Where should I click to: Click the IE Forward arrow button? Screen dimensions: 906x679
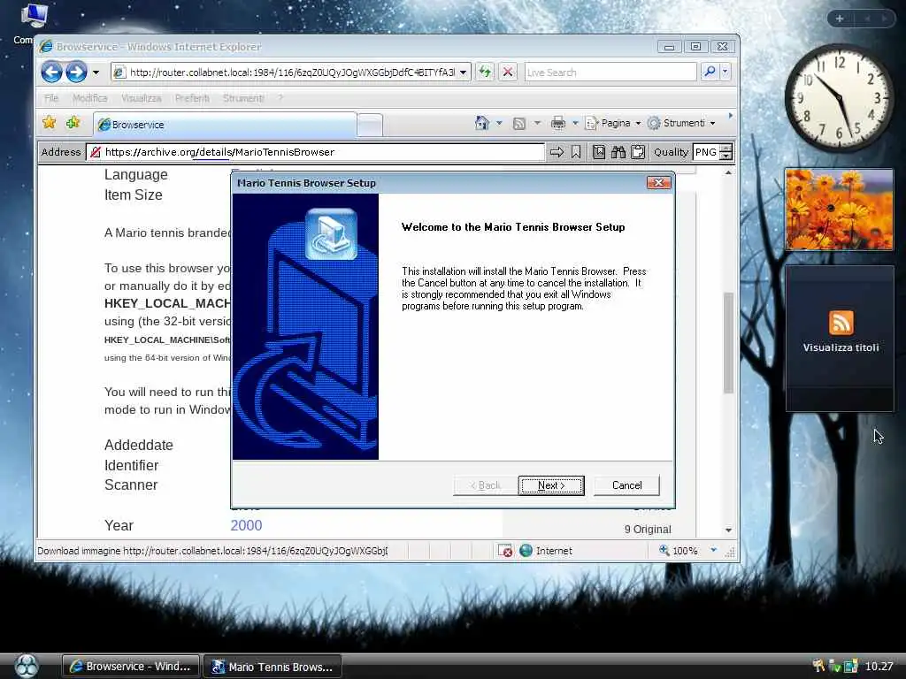tap(76, 72)
